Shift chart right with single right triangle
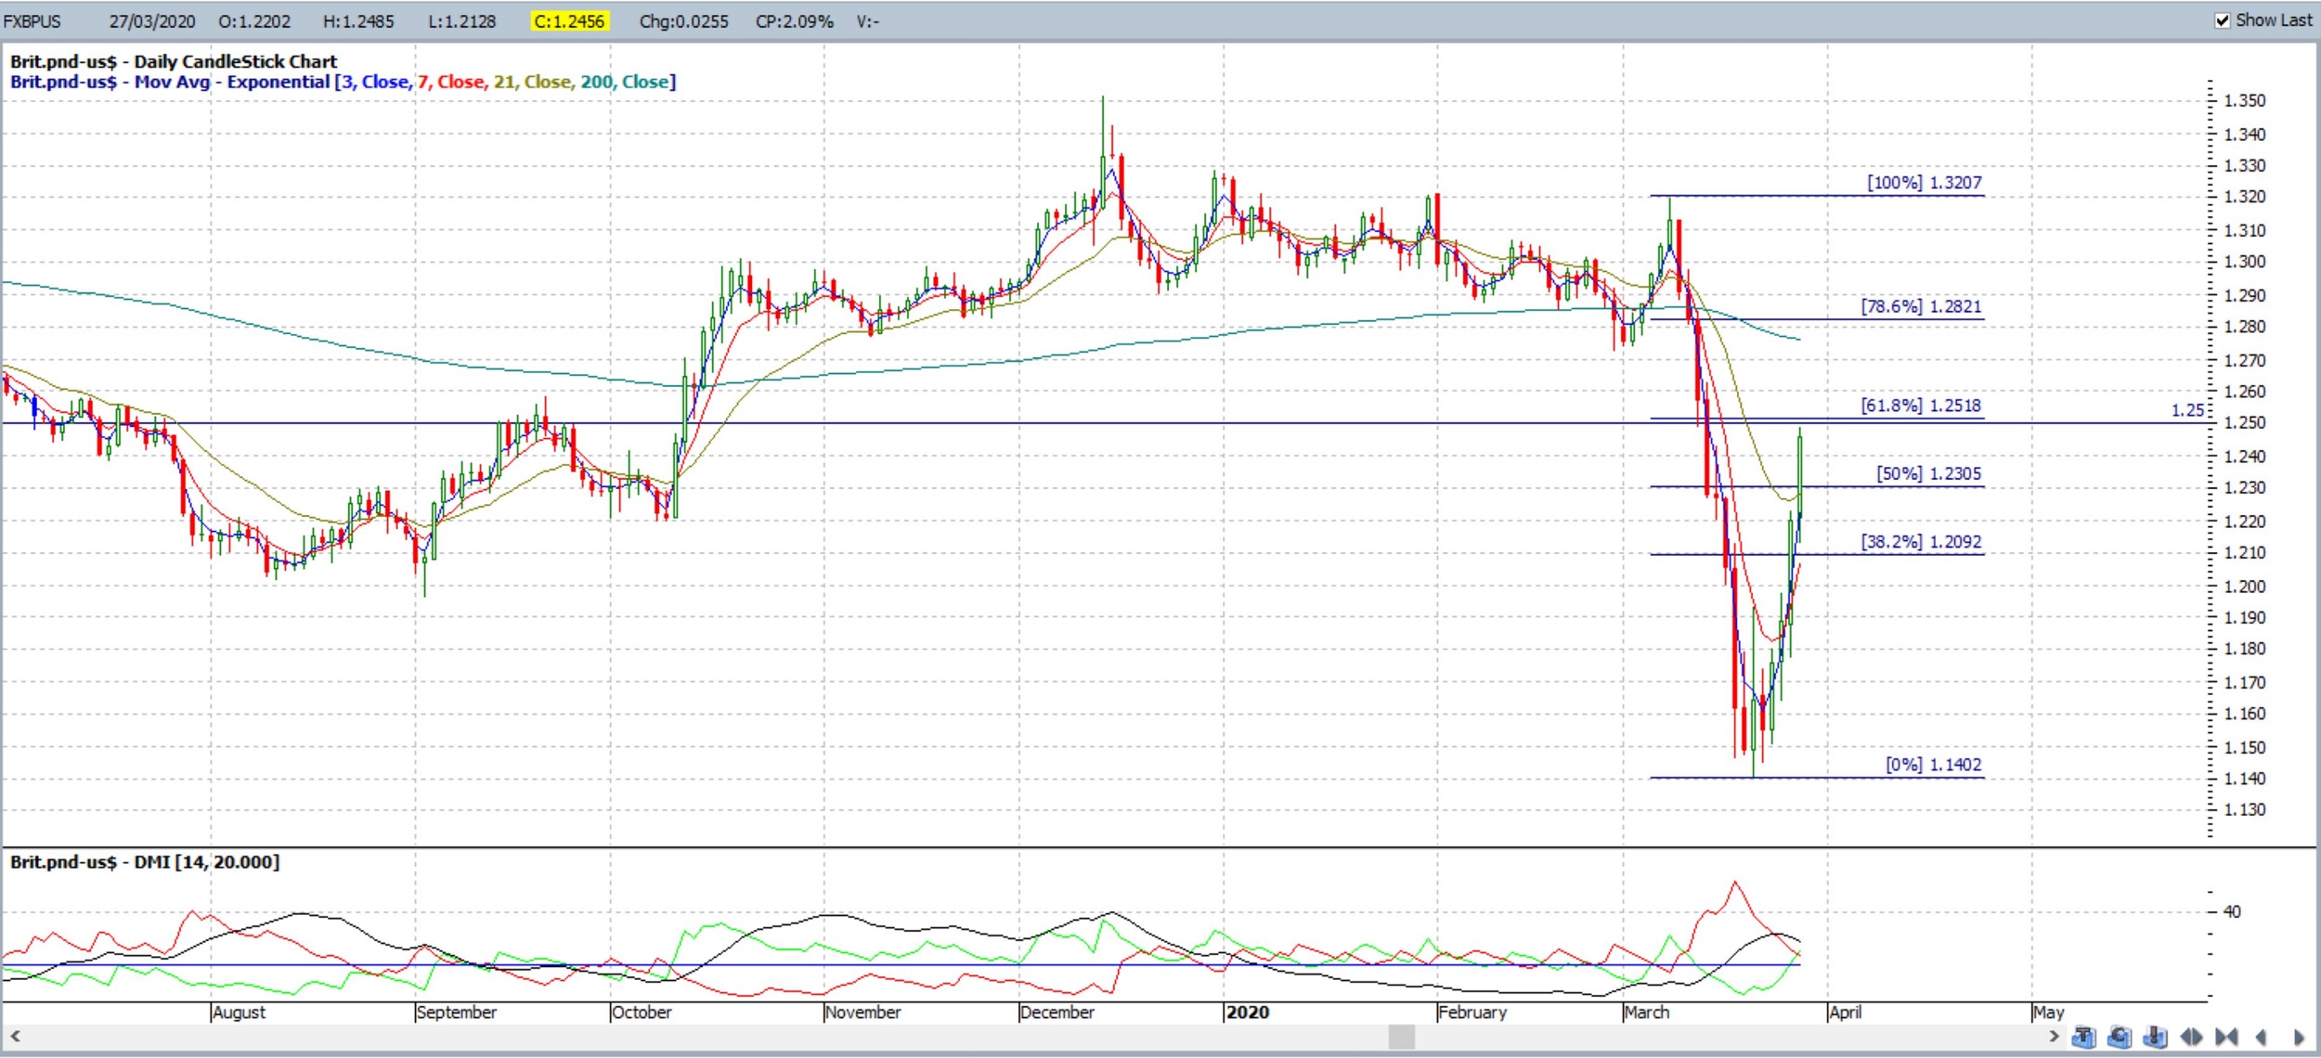This screenshot has width=2321, height=1058. point(2299,1037)
